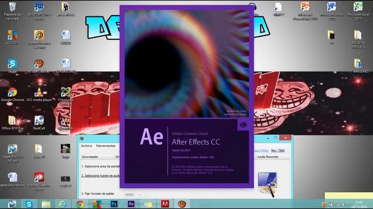Viewport: 373px width, 209px height.
Task: Open File Explorer from taskbar
Action: click(45, 204)
